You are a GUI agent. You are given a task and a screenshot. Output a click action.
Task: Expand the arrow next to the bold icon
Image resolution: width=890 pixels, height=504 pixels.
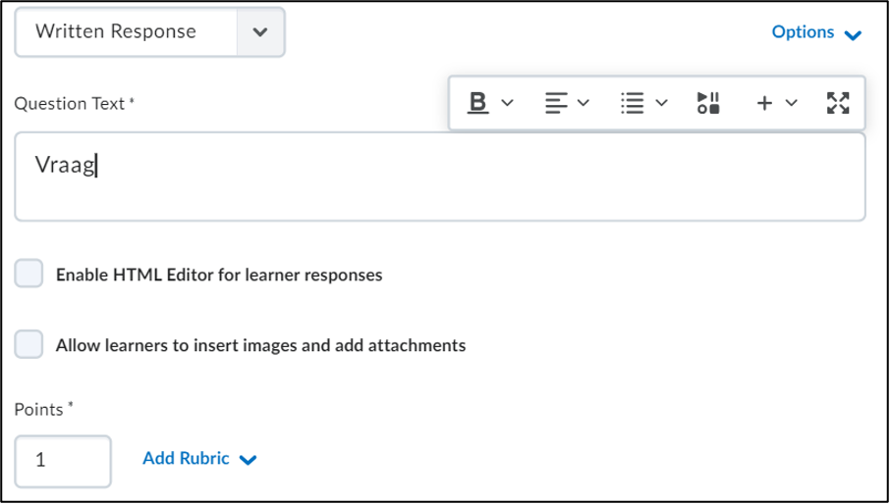[508, 103]
